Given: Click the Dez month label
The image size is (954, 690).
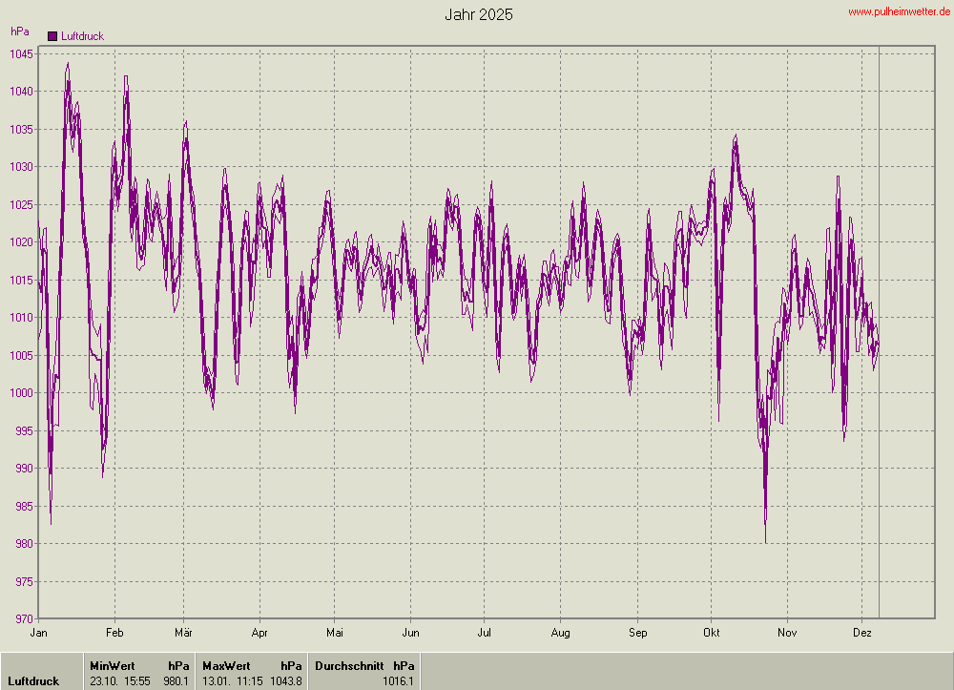Looking at the screenshot, I should pos(861,632).
